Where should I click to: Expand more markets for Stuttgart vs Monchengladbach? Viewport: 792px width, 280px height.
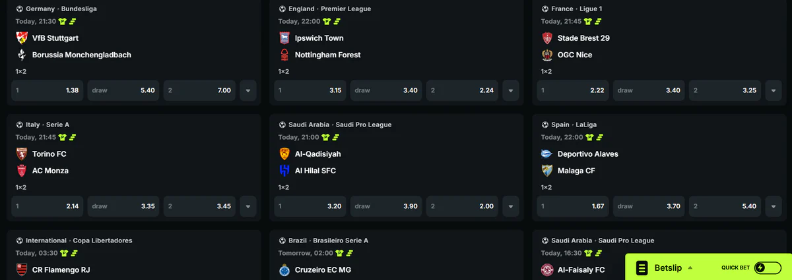pos(248,90)
